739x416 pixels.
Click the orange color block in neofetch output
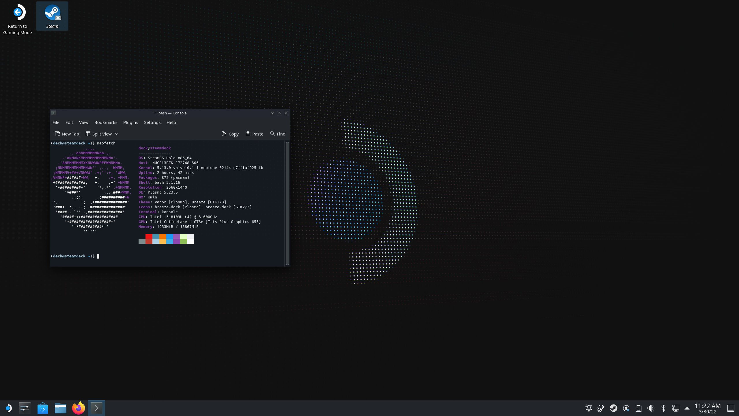point(163,237)
